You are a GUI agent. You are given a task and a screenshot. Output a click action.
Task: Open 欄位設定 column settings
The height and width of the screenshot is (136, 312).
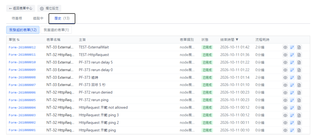tap(49, 9)
